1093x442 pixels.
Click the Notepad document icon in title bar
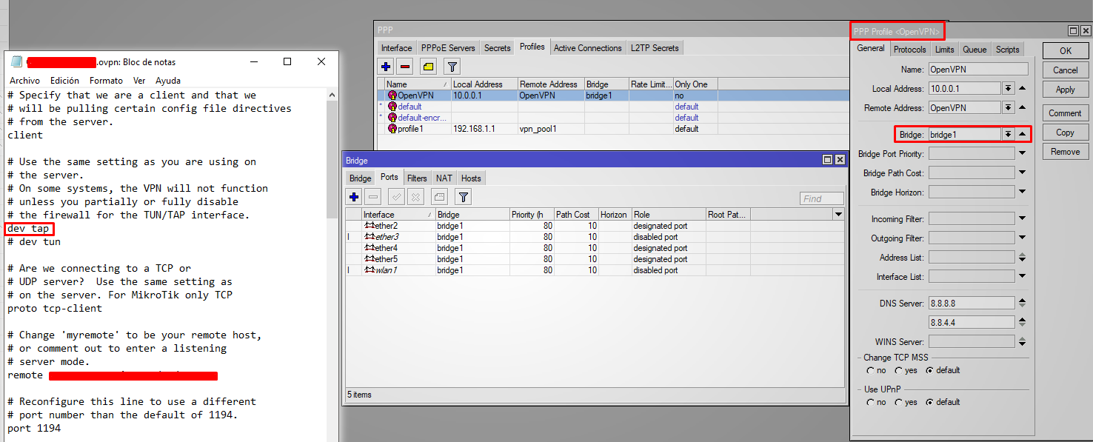pos(16,61)
